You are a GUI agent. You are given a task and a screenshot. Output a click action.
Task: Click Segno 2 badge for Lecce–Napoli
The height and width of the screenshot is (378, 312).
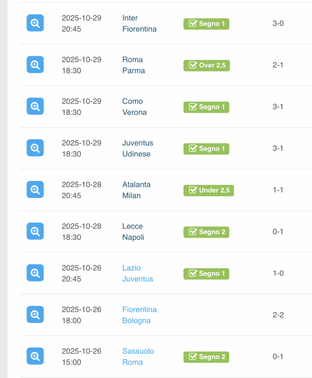(x=206, y=232)
